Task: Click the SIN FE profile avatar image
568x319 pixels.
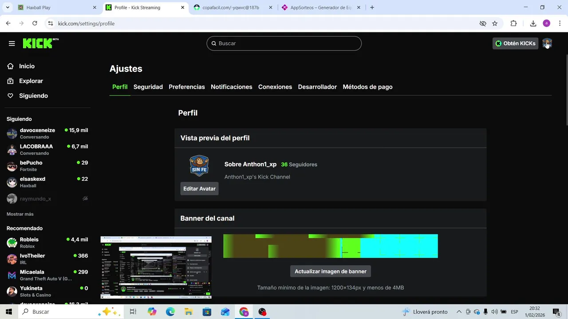Action: click(x=199, y=166)
